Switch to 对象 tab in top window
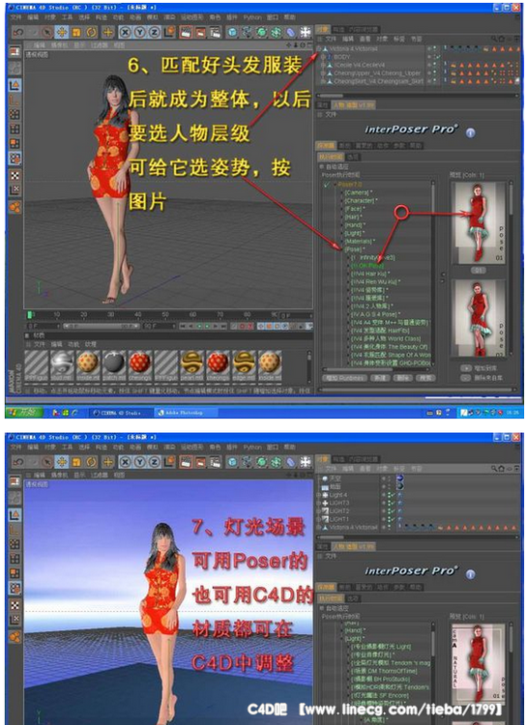Viewport: 526px width, 725px height. tap(322, 30)
